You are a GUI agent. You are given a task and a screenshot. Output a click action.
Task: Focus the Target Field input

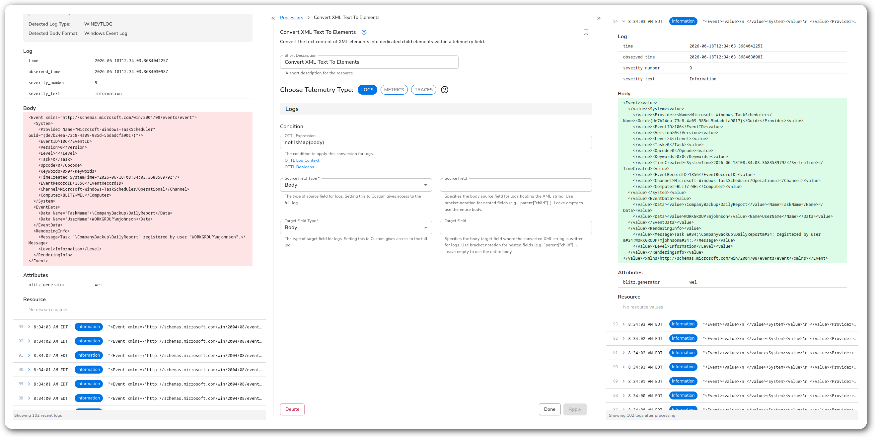coord(516,227)
